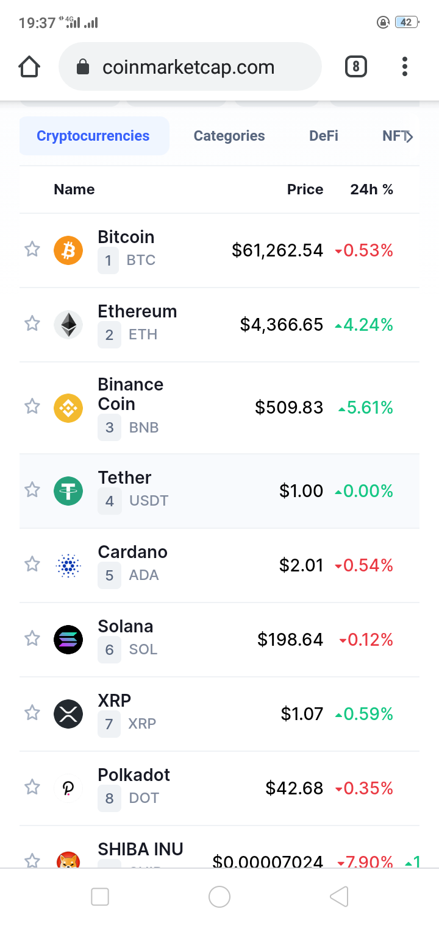
Task: Switch to the DeFi tab
Action: [324, 136]
